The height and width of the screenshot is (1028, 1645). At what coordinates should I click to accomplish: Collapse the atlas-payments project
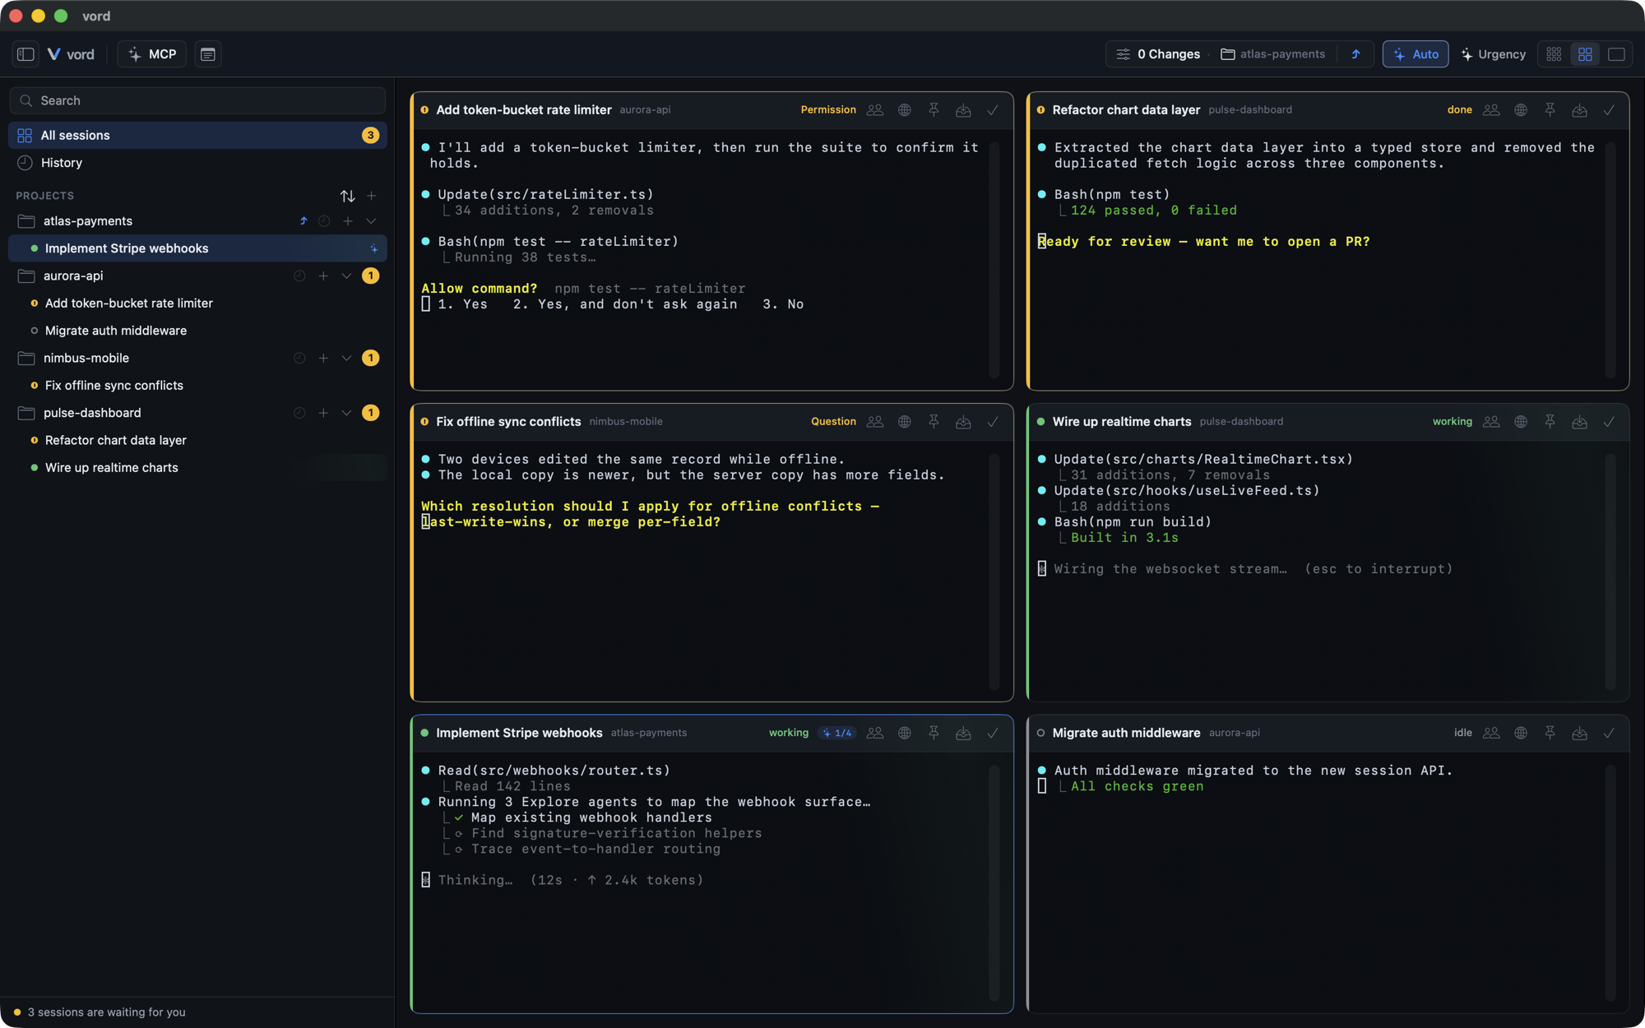371,221
